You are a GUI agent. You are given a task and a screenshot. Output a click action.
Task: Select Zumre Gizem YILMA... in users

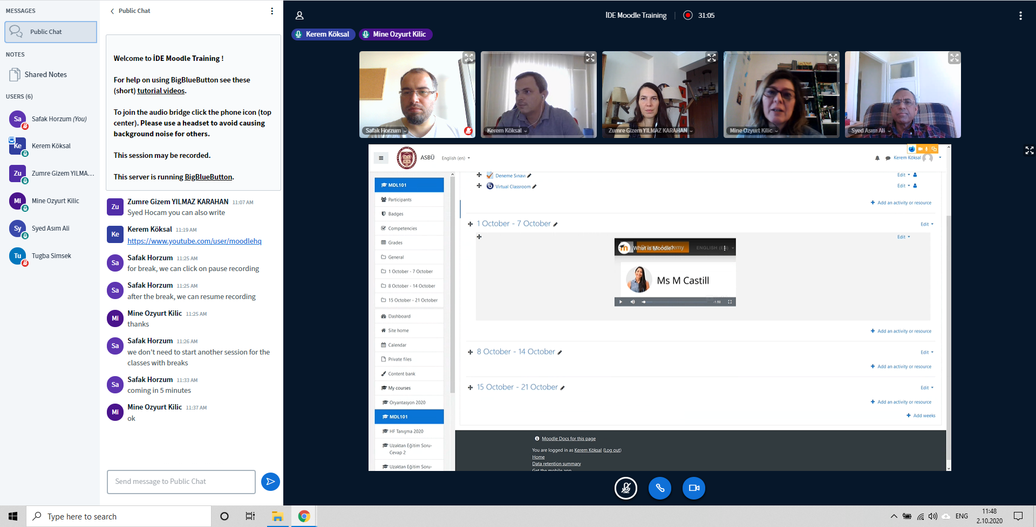click(51, 174)
